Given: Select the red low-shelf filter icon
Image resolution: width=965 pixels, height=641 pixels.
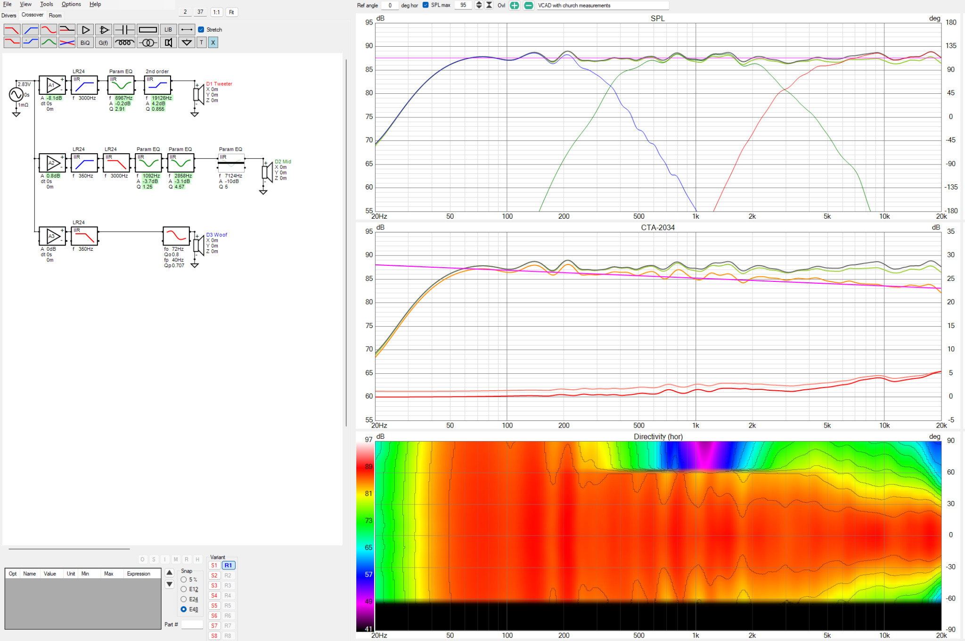Looking at the screenshot, I should click(12, 42).
